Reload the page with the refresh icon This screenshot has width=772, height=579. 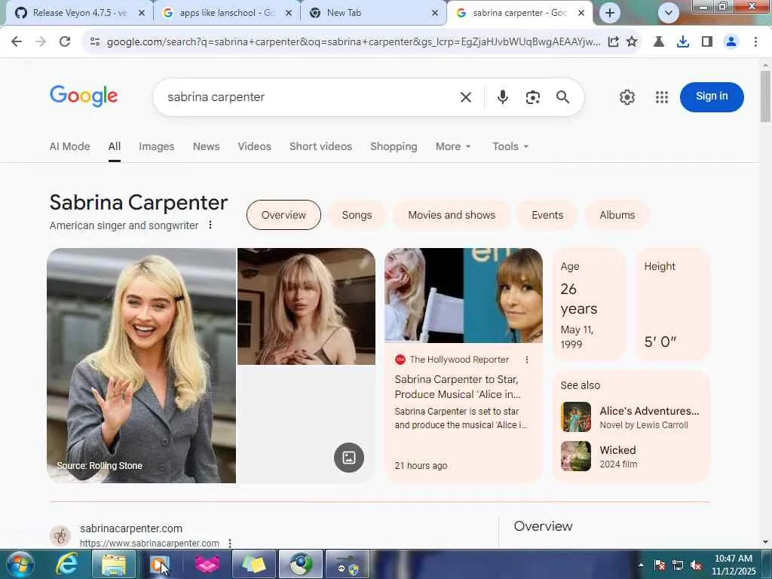[x=65, y=42]
